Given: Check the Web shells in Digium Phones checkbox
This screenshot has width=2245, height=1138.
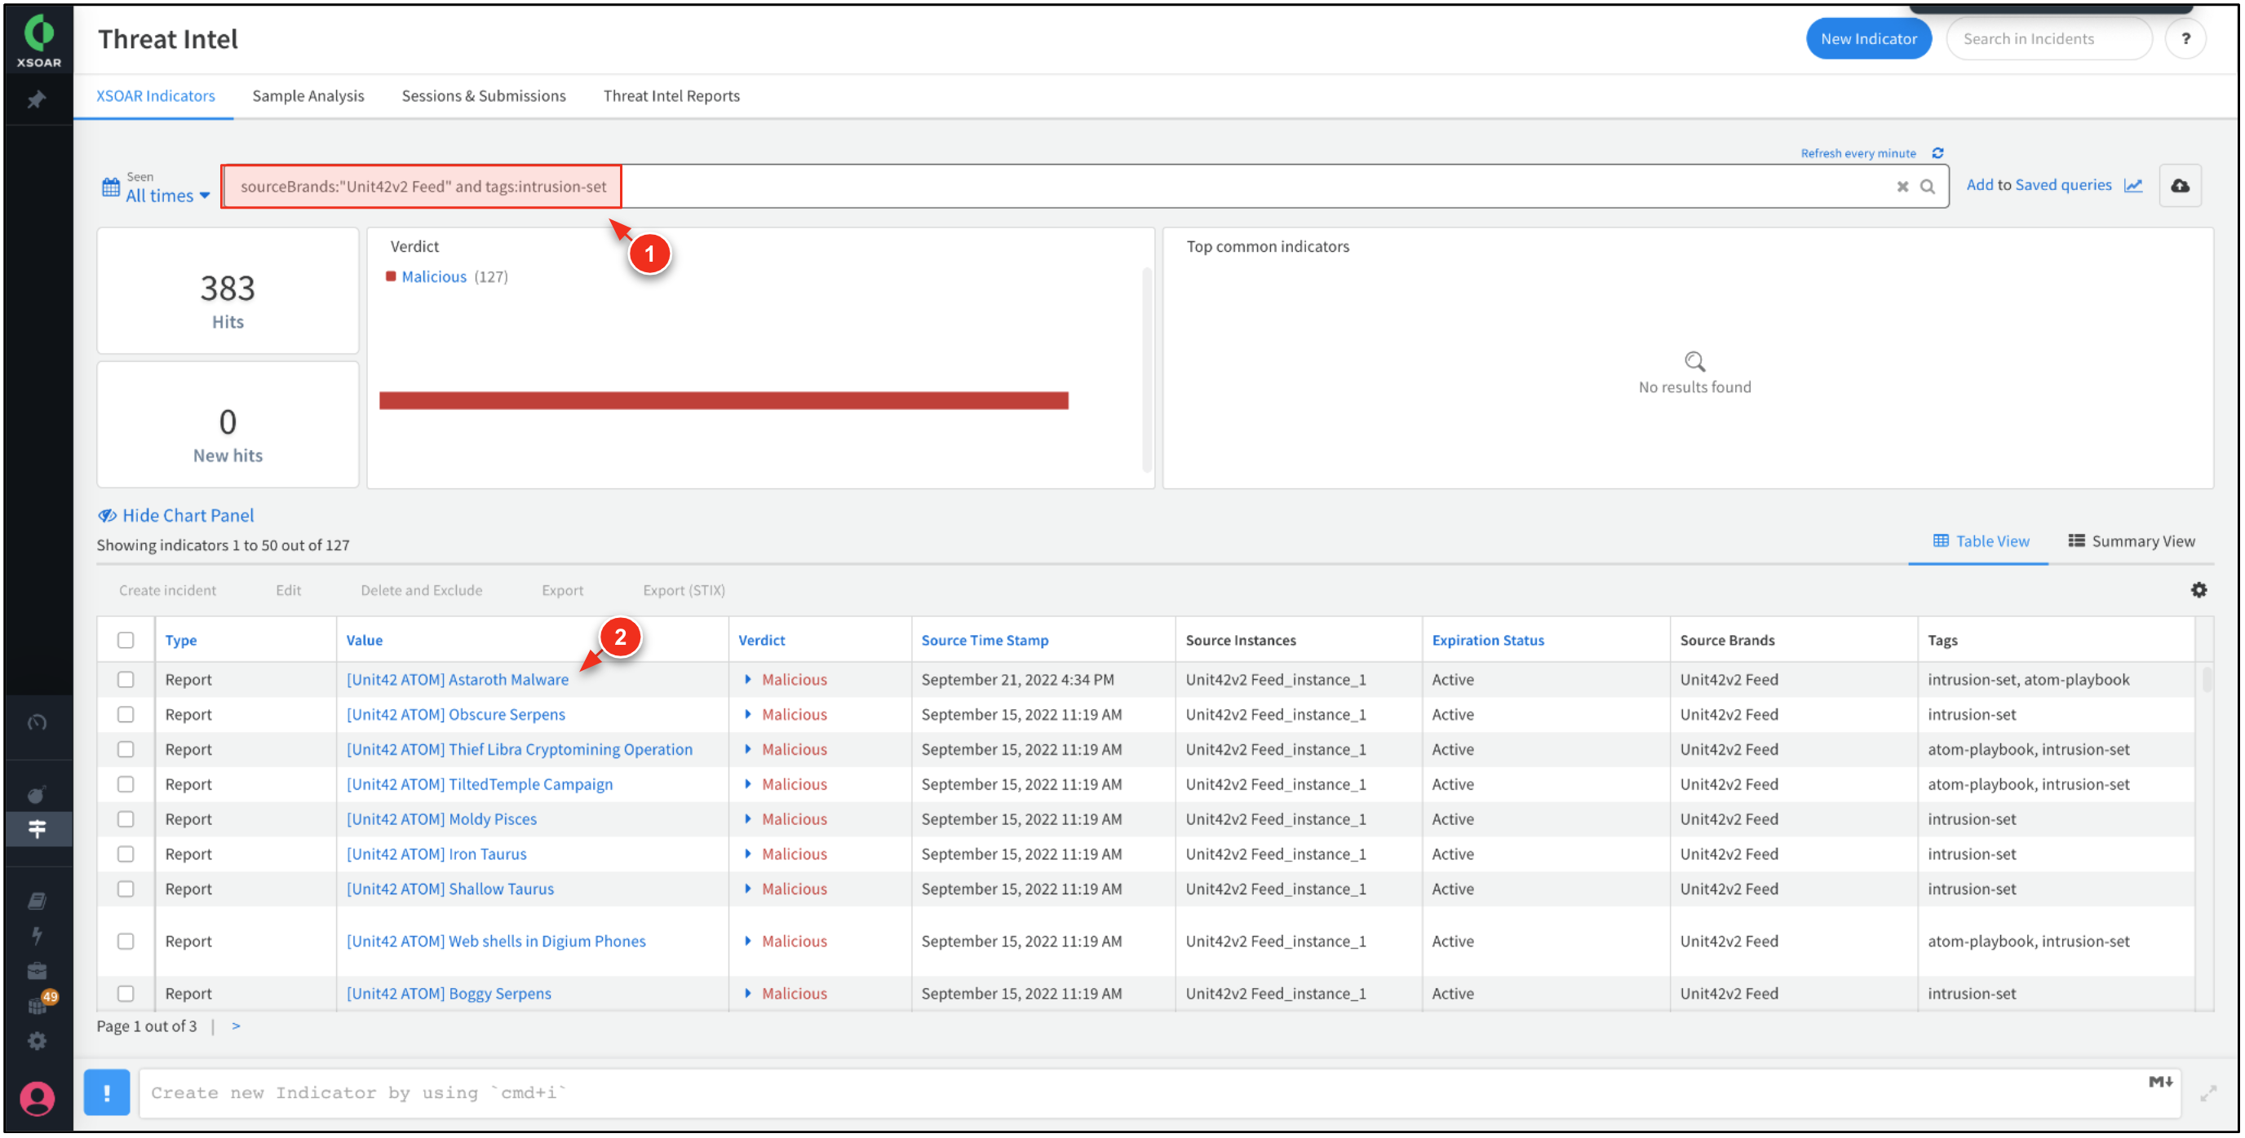Looking at the screenshot, I should 126,942.
